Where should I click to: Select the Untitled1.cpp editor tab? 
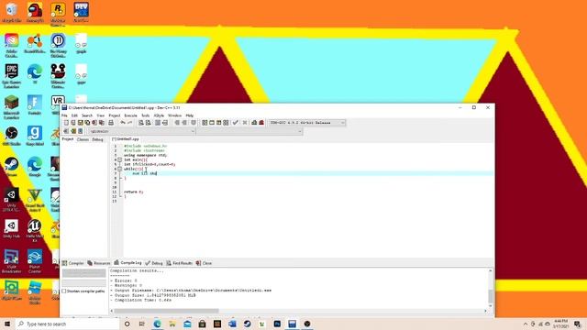(x=126, y=139)
